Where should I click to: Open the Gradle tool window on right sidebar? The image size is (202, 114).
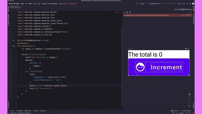[x=193, y=9]
